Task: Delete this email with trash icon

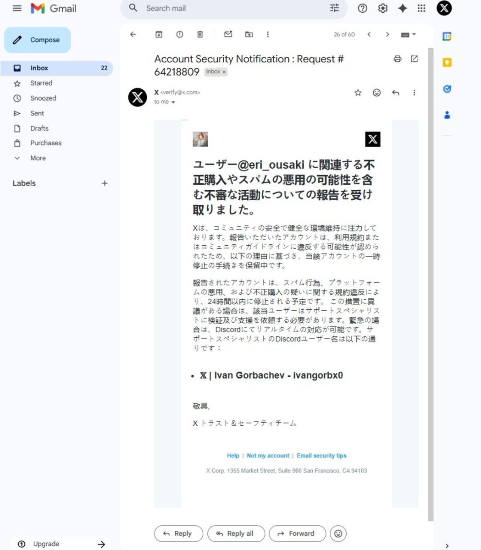Action: click(200, 34)
